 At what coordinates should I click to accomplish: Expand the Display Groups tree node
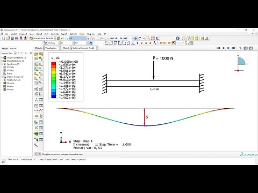(x=2, y=77)
